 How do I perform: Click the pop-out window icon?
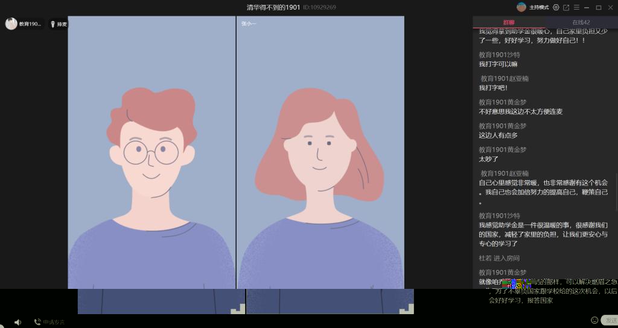point(566,7)
